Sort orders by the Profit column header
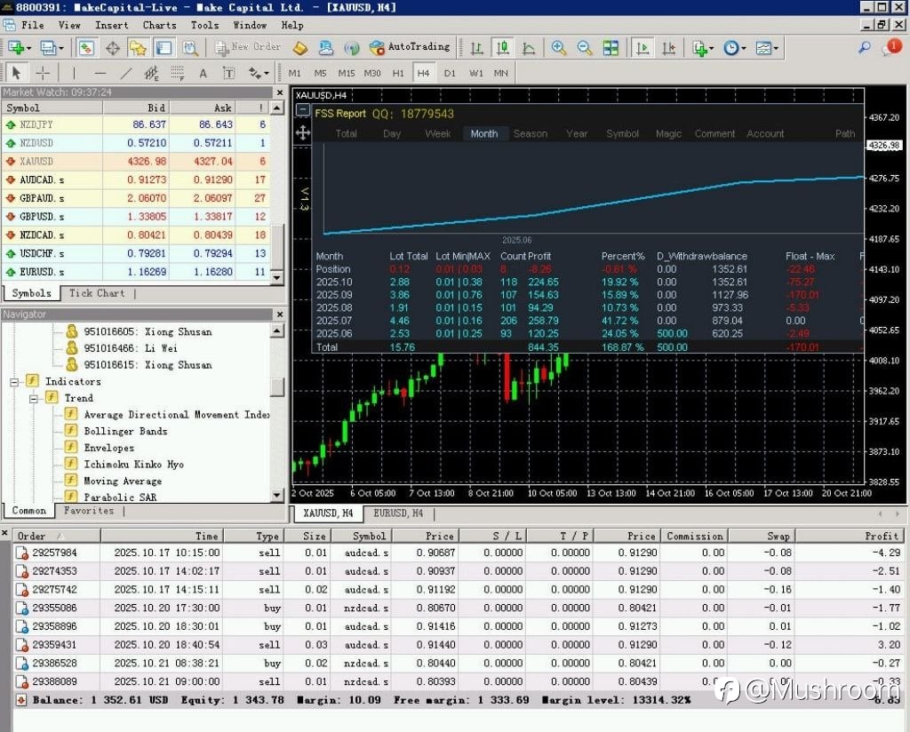This screenshot has width=910, height=732. tap(848, 536)
